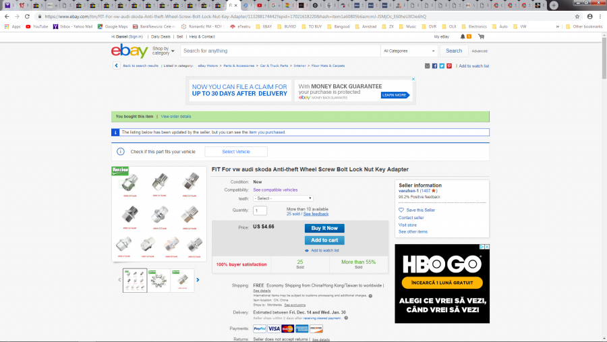Click the Save this Seller heart

(401, 210)
